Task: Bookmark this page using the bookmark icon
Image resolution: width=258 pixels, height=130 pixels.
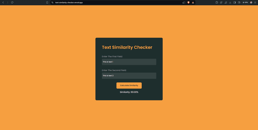Action: [x=47, y=2]
